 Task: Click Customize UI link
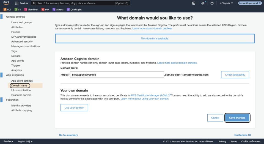[243, 135]
